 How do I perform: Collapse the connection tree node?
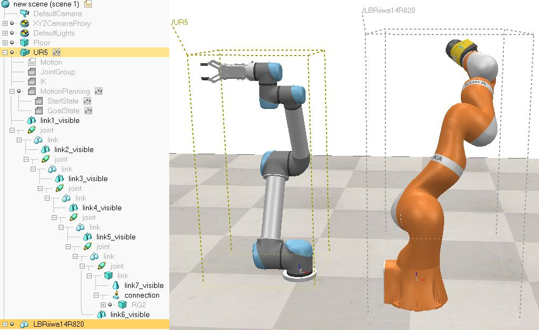click(x=96, y=295)
